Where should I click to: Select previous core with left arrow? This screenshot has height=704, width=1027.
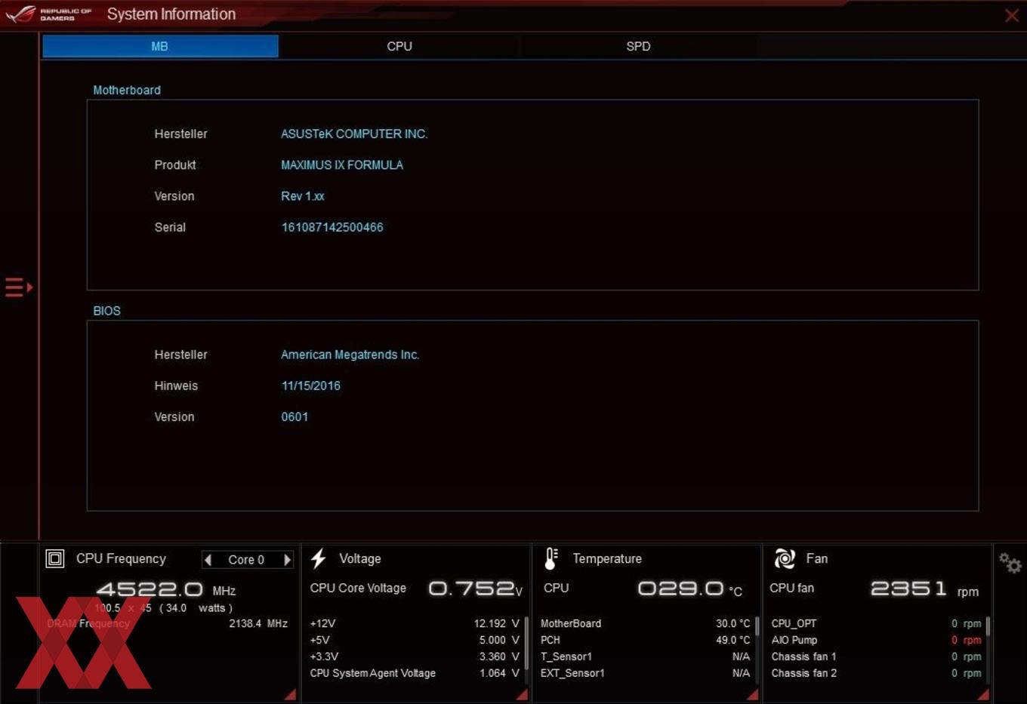coord(208,560)
